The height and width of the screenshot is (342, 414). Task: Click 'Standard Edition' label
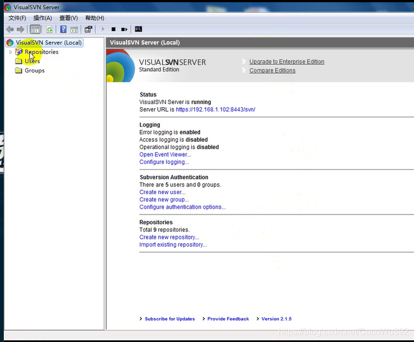[x=159, y=70]
